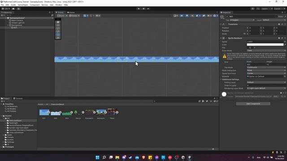287x161 pixels.
Task: Toggle Flip Y checkbox
Action: point(252,48)
